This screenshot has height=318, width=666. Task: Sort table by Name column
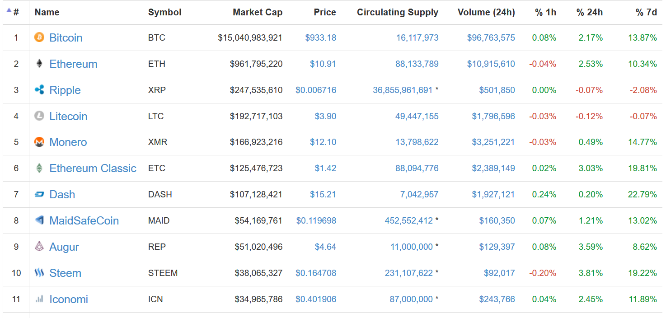point(47,12)
